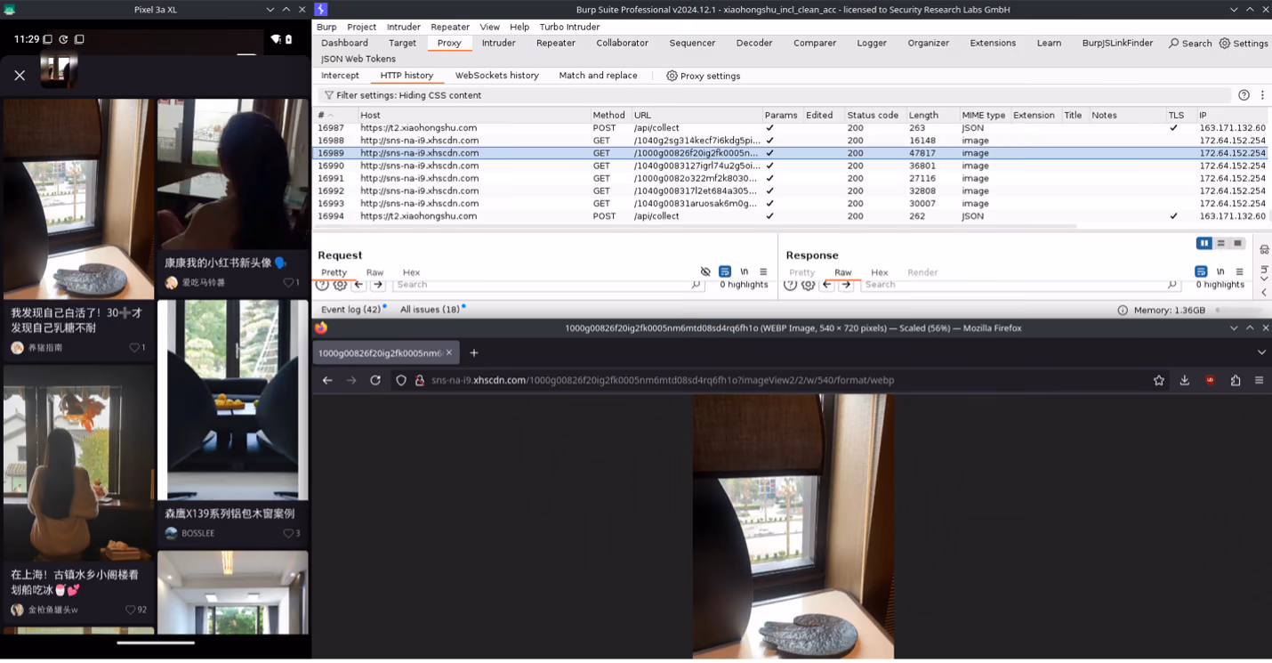Like the 在上海 post heart icon
This screenshot has width=1272, height=663.
tap(130, 610)
